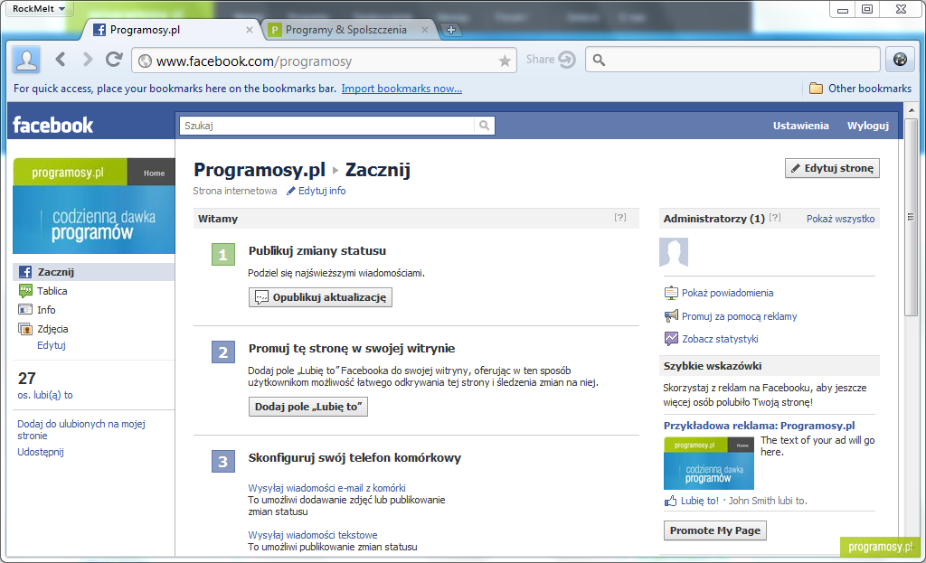Click the Opublikuj aktualizację button
Screen dimensions: 926x563
(320, 296)
